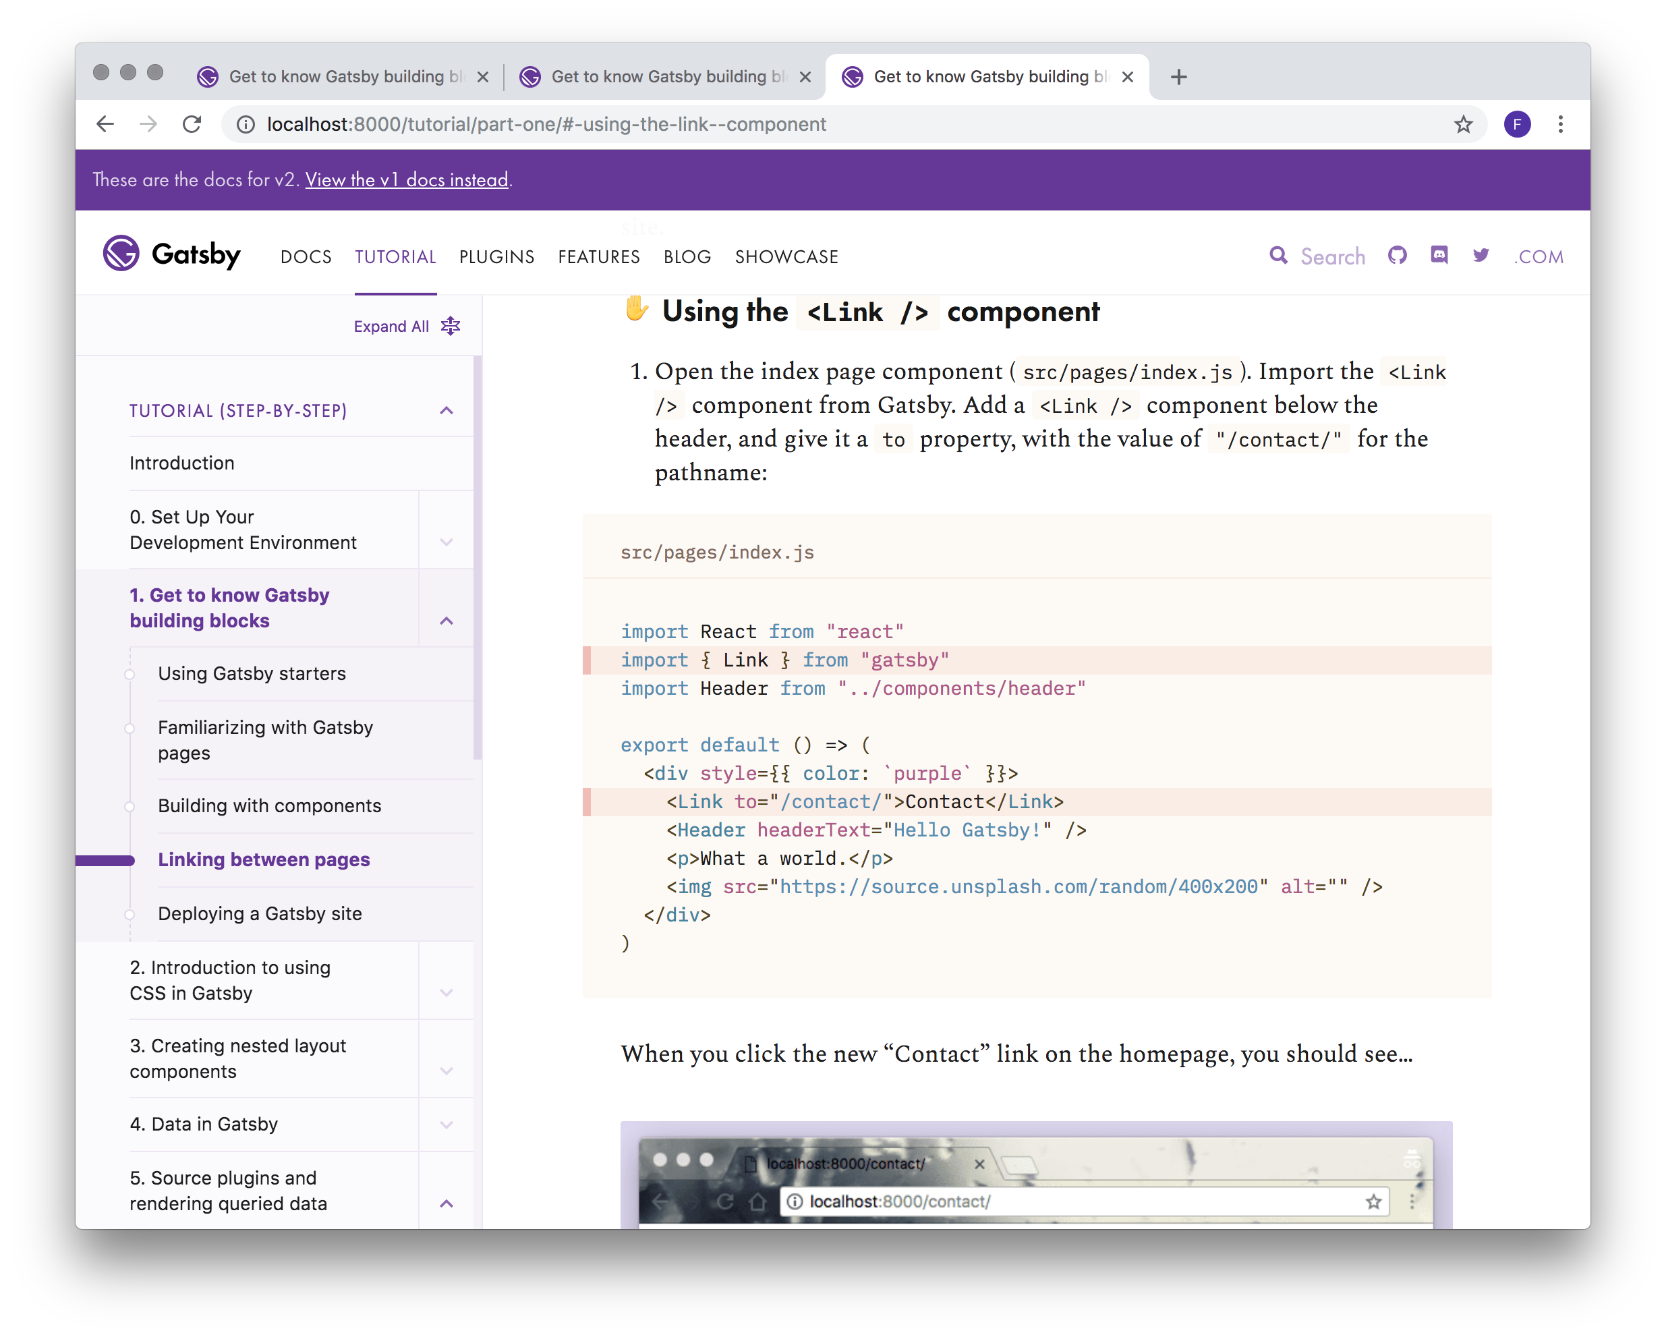Collapse Tutorial (Step-by-Step) section
Screen dimensions: 1666x1337
pyautogui.click(x=446, y=410)
